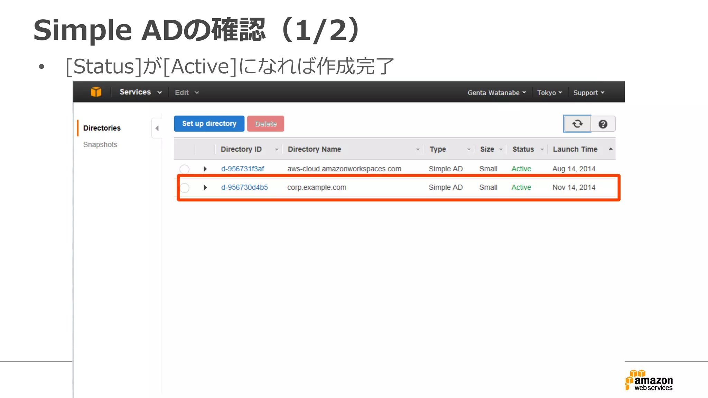Click the Set up directory button

(209, 124)
